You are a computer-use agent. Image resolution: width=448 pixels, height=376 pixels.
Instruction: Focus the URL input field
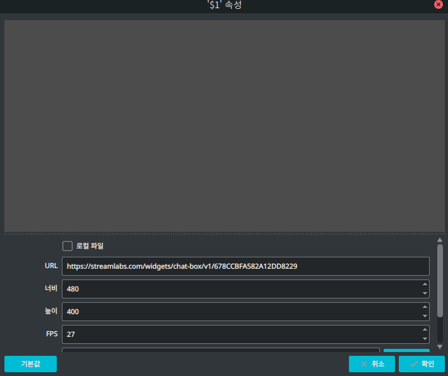click(x=245, y=266)
